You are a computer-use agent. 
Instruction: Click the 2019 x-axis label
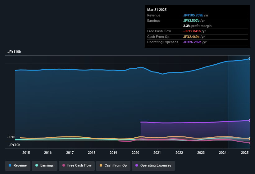click(x=113, y=153)
